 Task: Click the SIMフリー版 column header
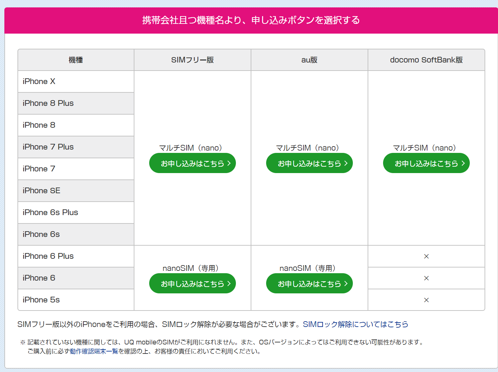click(x=193, y=60)
